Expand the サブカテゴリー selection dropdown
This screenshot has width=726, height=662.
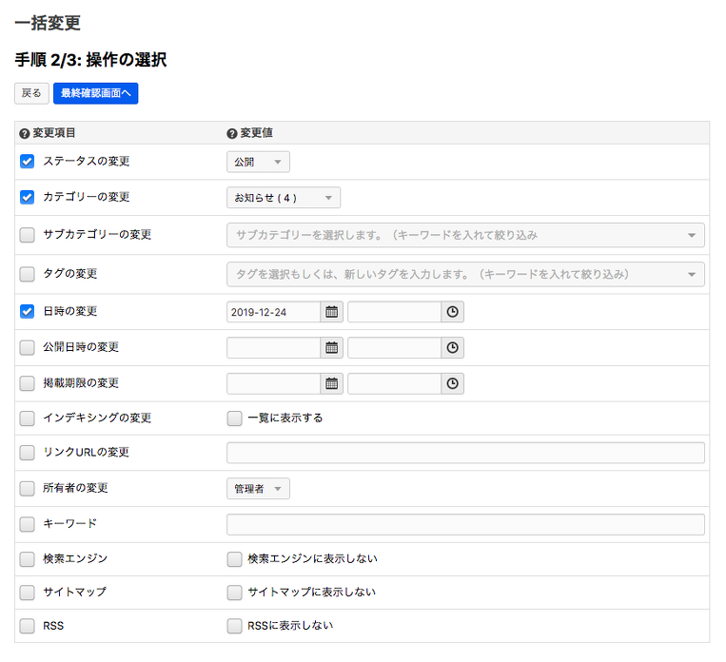[465, 235]
